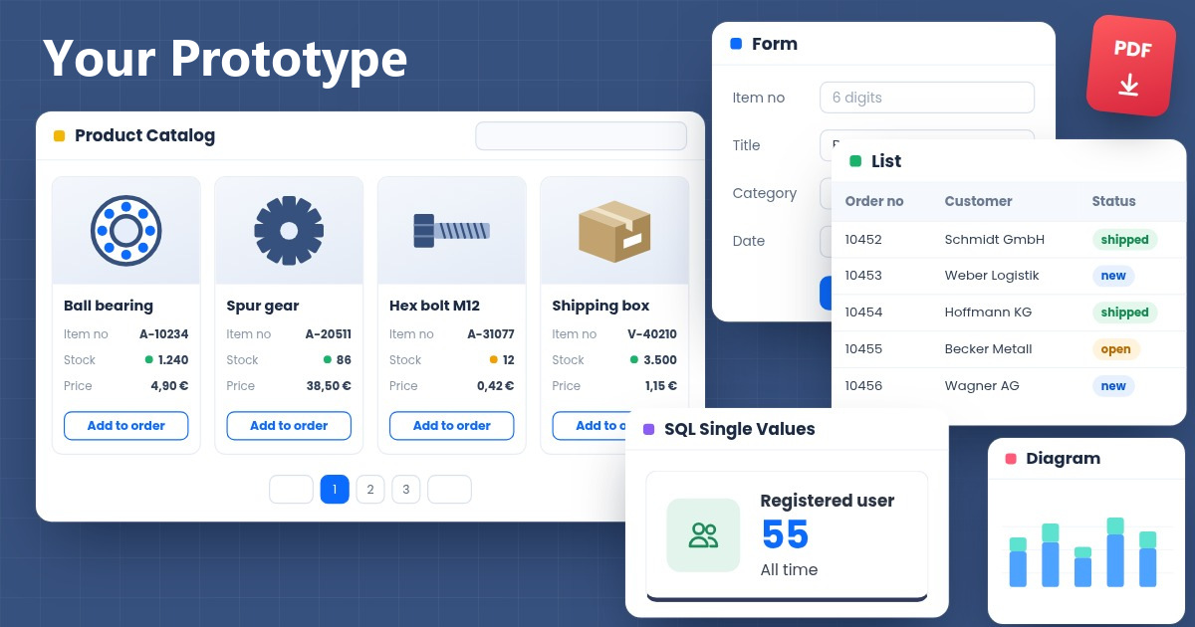Click the spur gear product image
The width and height of the screenshot is (1195, 627).
(289, 231)
